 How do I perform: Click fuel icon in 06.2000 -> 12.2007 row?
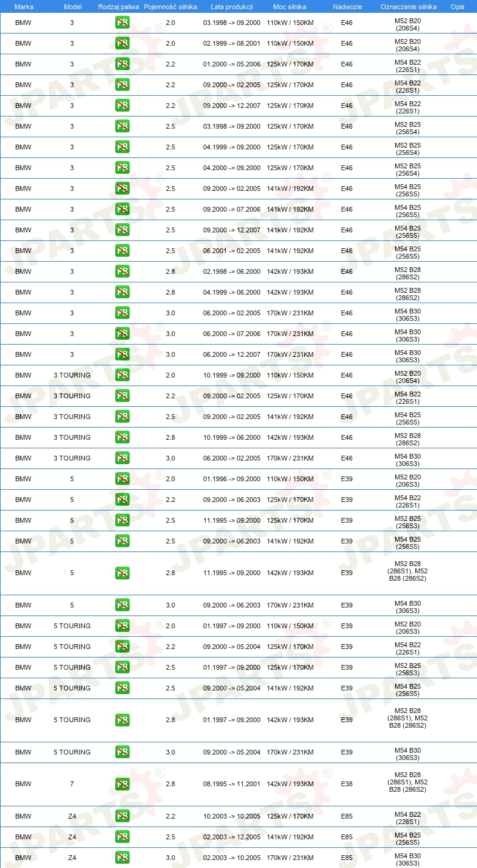[x=122, y=354]
